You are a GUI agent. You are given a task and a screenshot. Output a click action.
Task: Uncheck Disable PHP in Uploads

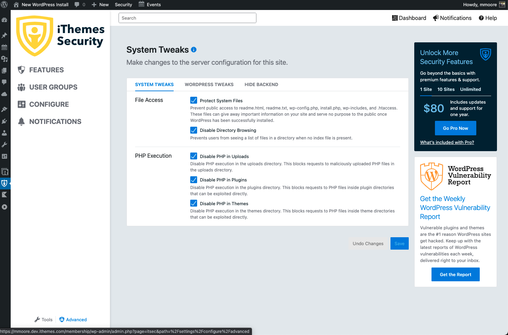click(x=194, y=156)
